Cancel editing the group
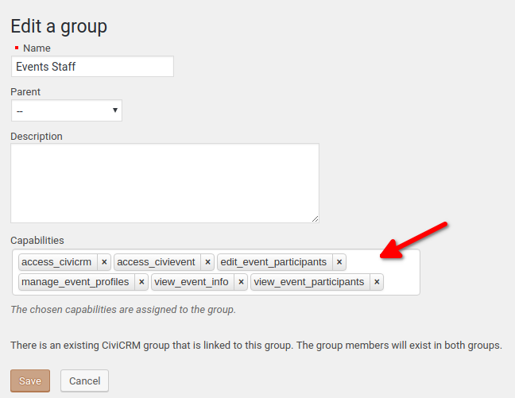Viewport: 515px width, 398px height. click(x=84, y=381)
